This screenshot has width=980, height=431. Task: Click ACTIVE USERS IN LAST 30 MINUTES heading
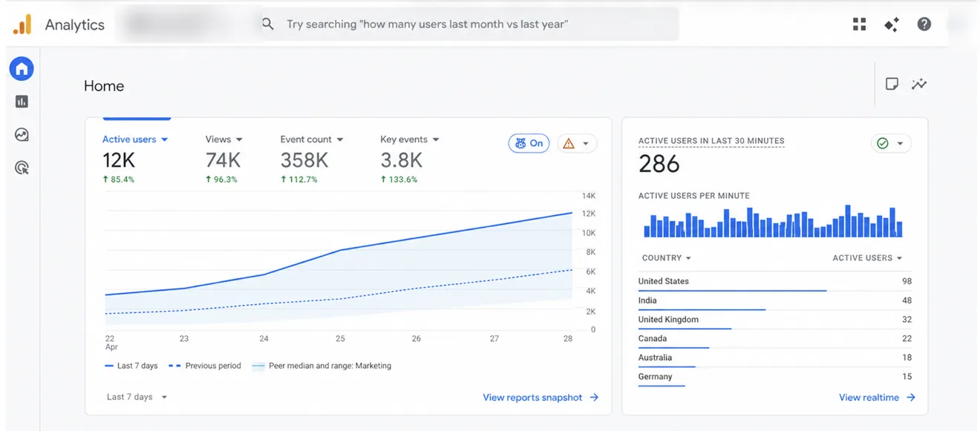tap(711, 141)
